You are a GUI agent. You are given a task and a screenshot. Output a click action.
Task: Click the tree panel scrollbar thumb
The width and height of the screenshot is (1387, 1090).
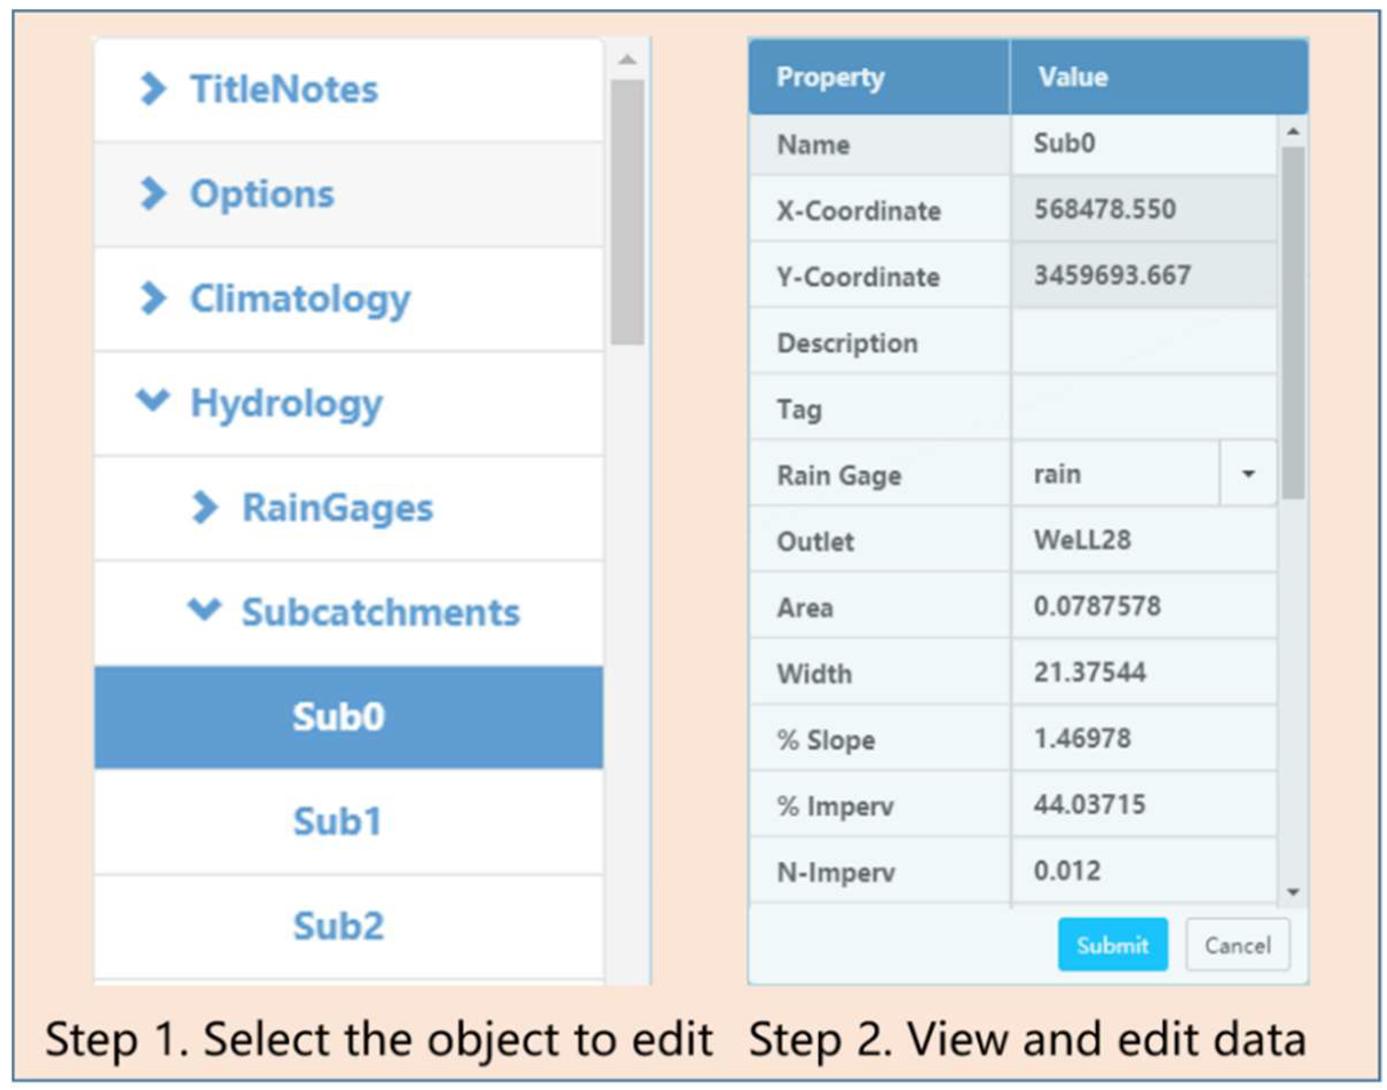coord(627,212)
